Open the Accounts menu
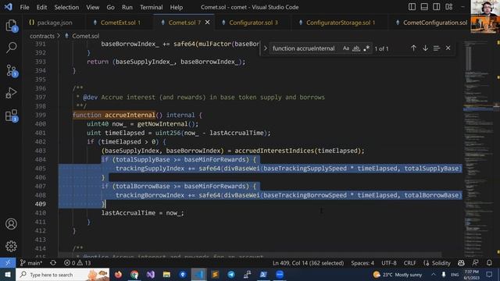The height and width of the screenshot is (281, 500). 11,224
